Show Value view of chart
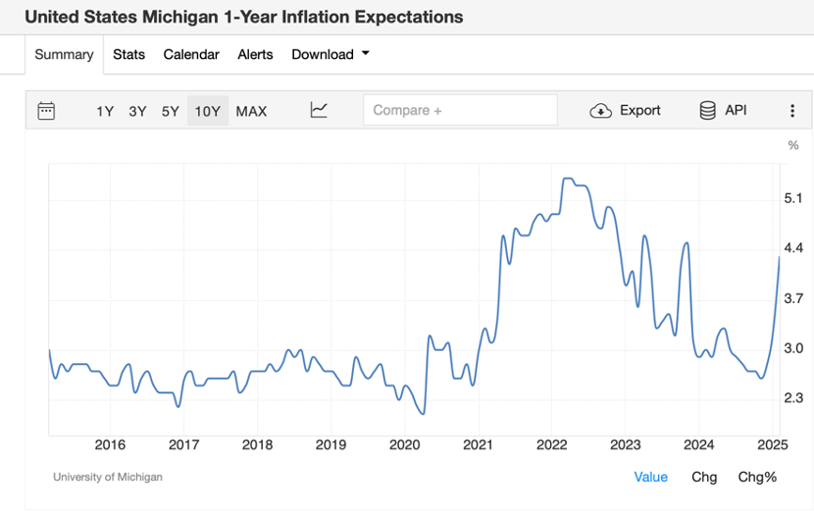Viewport: 814px width, 516px height. pos(650,477)
